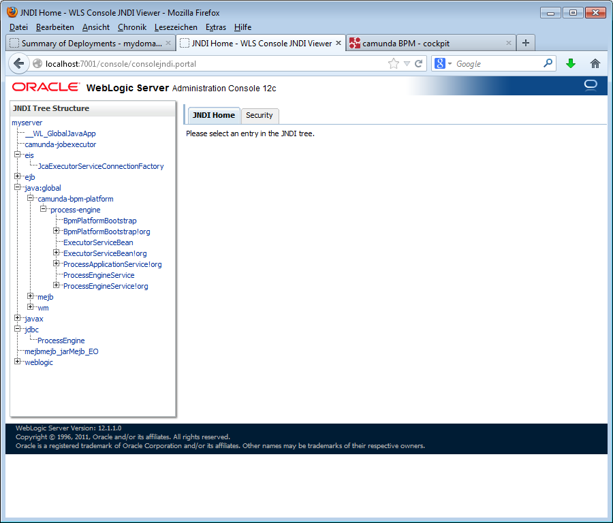This screenshot has width=613, height=523.
Task: Click the Firefox home icon
Action: click(594, 63)
